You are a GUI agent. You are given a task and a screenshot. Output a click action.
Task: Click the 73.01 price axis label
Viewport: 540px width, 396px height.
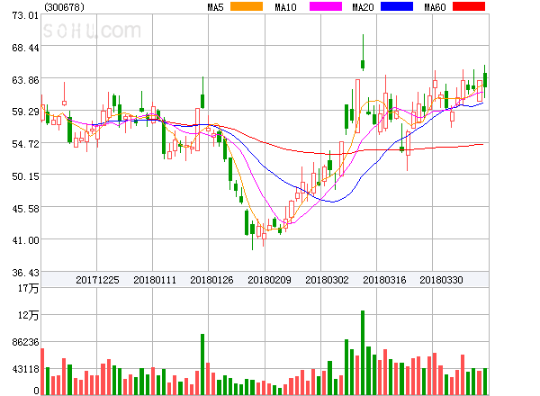[25, 15]
